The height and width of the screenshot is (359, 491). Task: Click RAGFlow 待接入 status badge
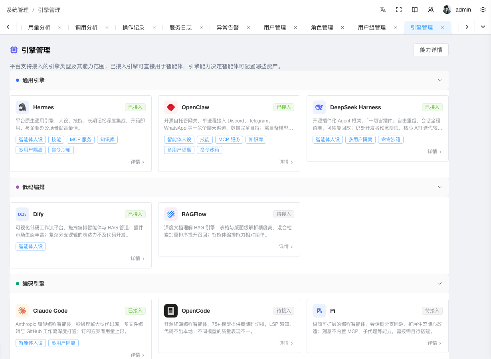point(284,214)
